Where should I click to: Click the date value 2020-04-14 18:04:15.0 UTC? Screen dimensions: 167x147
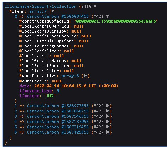65,86
